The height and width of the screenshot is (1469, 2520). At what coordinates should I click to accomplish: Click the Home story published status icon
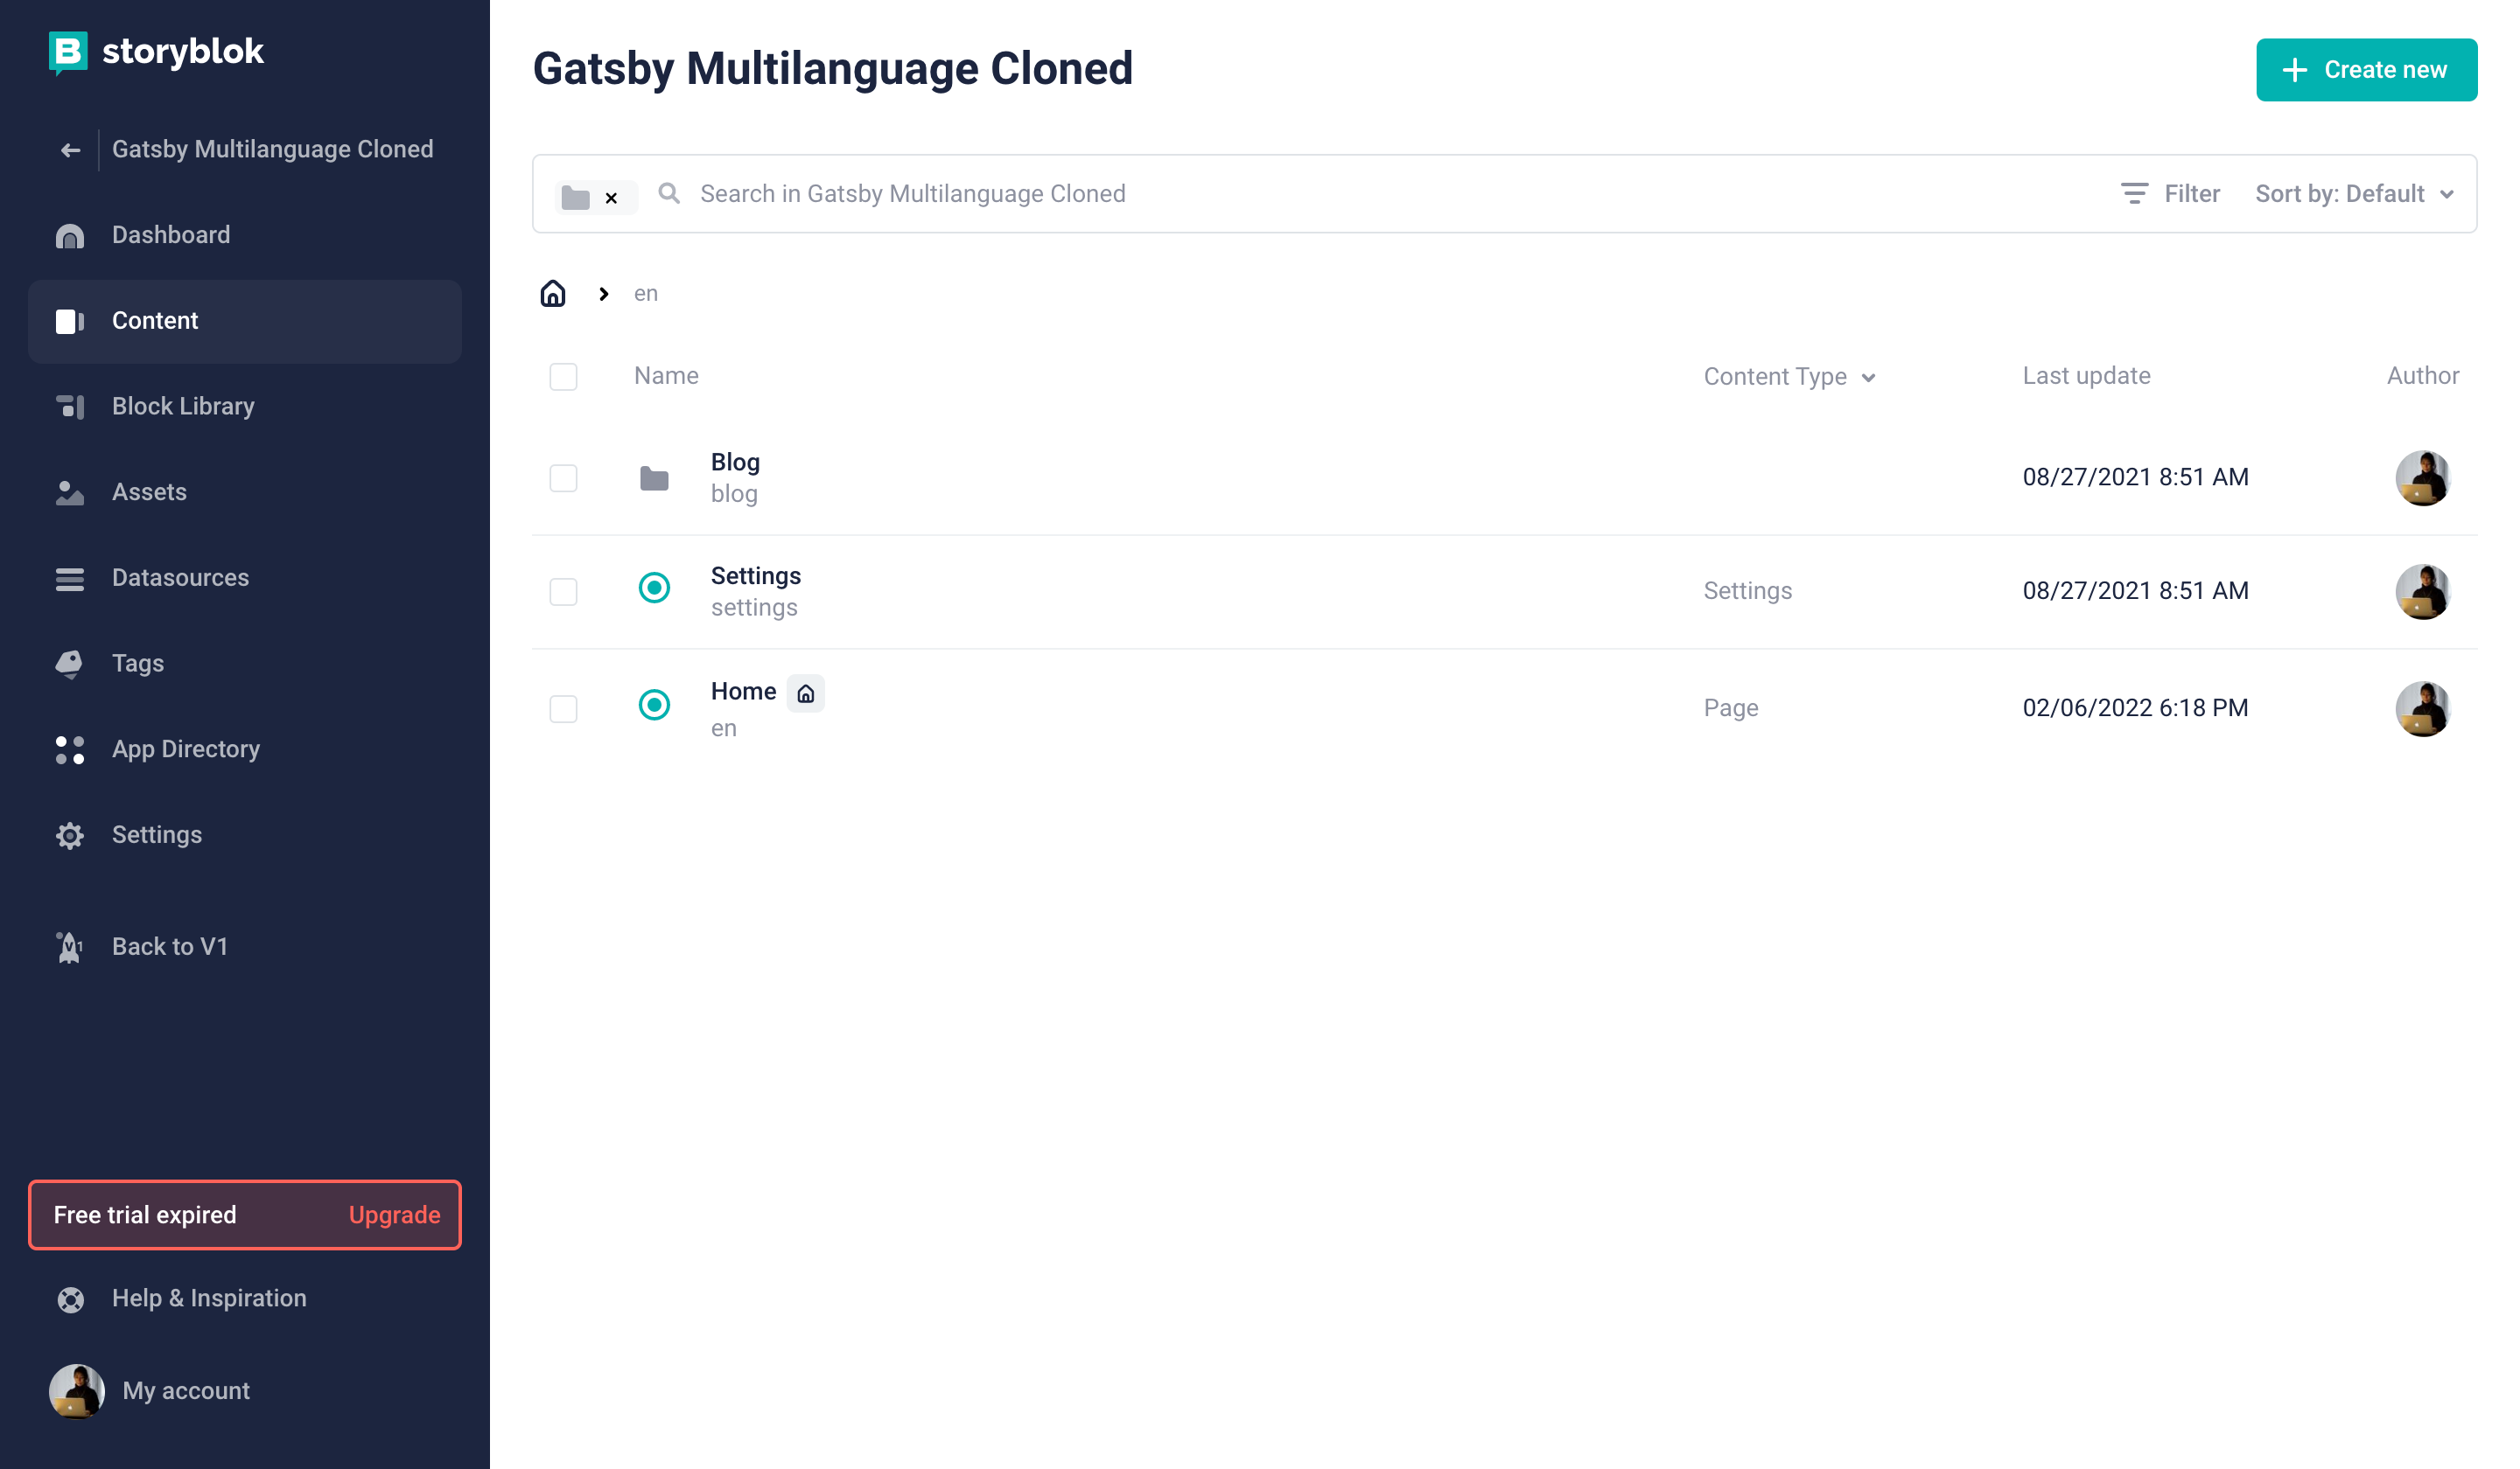(654, 706)
